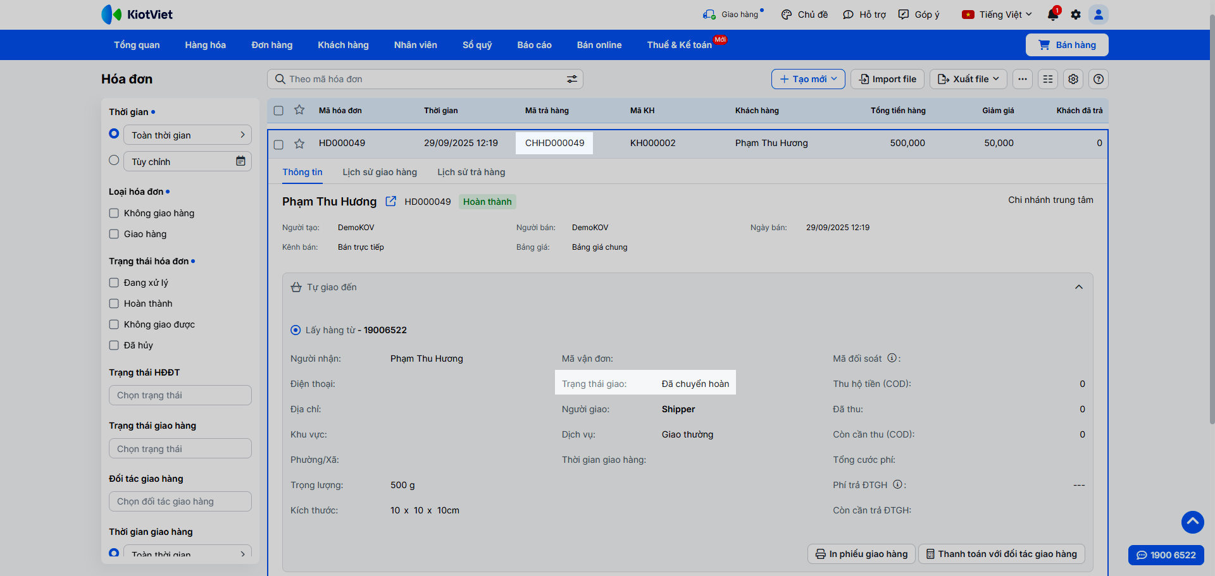Open the Hàng hóa menu
Viewport: 1215px width, 576px height.
pos(206,45)
